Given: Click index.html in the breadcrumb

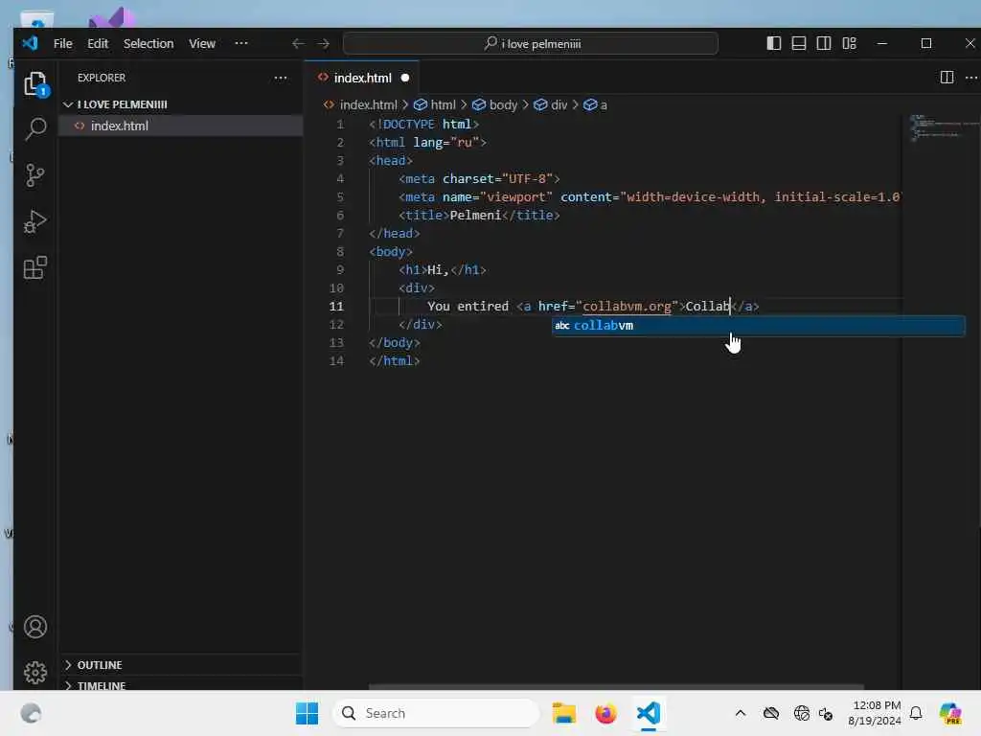Looking at the screenshot, I should (x=368, y=104).
